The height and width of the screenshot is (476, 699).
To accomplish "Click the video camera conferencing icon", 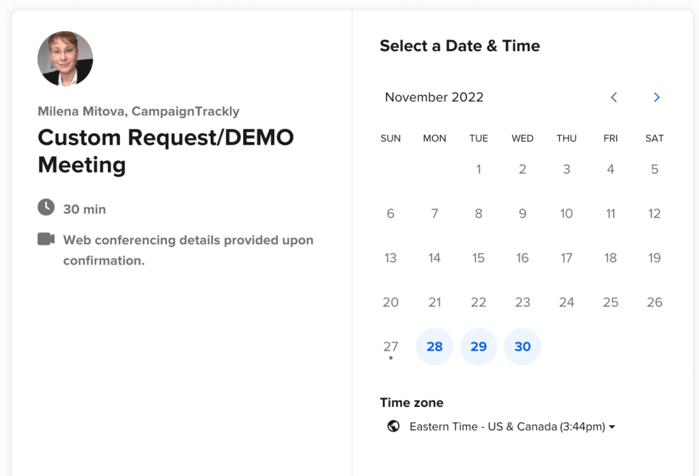I will 46,239.
